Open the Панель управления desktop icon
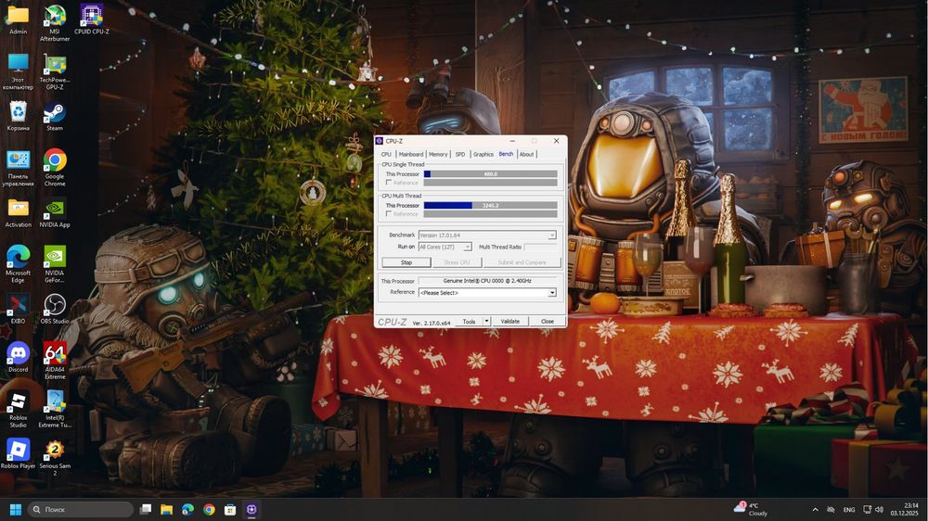Viewport: 928px width, 521px height. (18, 168)
